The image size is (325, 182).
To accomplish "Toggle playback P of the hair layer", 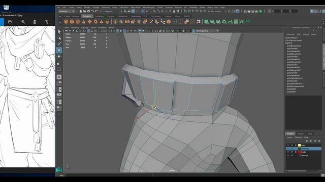I will [x=292, y=145].
